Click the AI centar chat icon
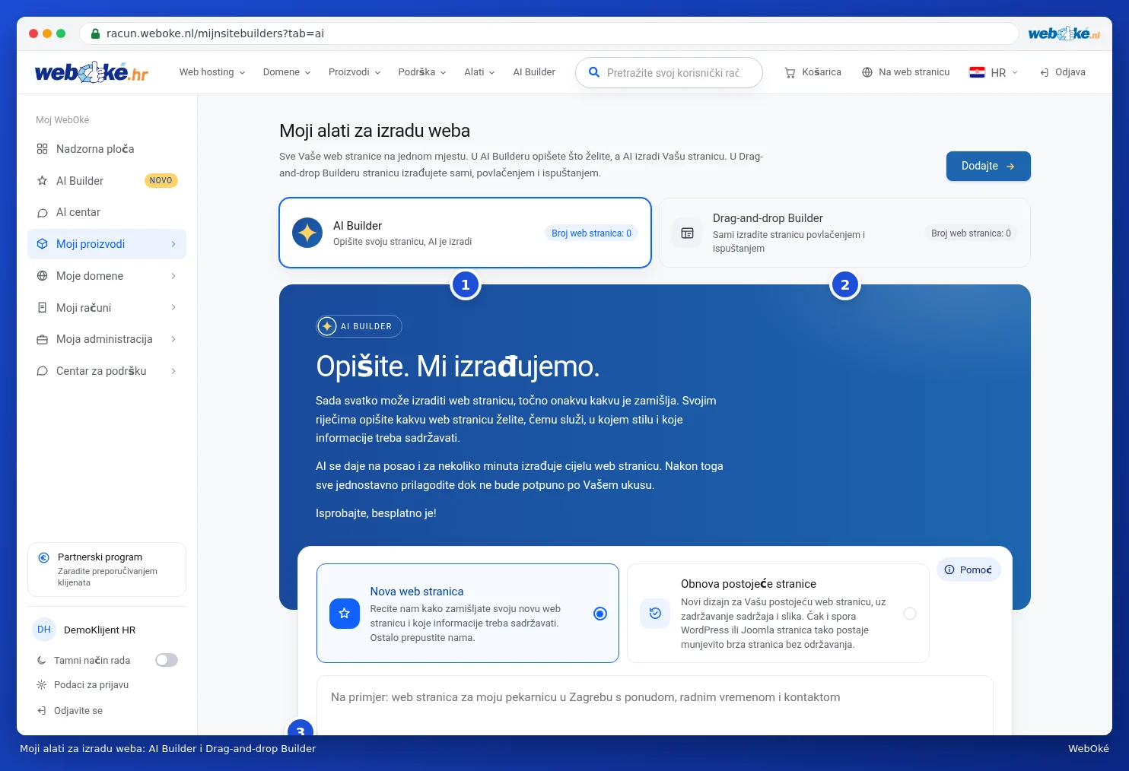1129x771 pixels. [x=43, y=213]
